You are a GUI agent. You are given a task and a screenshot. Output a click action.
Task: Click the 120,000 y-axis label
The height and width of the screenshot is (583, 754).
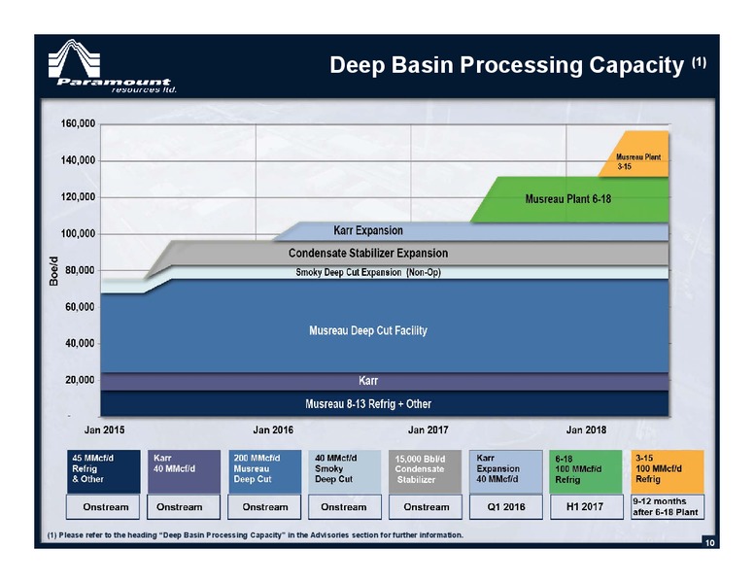point(78,196)
